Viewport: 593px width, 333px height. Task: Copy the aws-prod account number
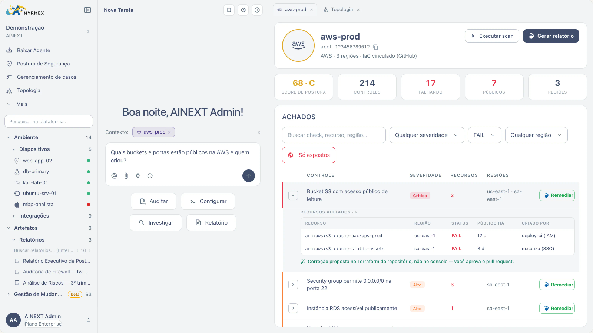[x=375, y=47]
